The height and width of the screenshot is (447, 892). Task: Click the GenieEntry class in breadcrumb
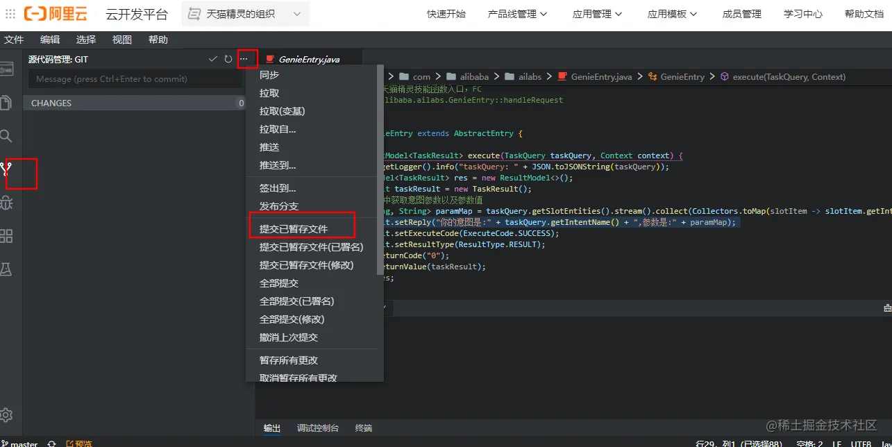(x=676, y=76)
